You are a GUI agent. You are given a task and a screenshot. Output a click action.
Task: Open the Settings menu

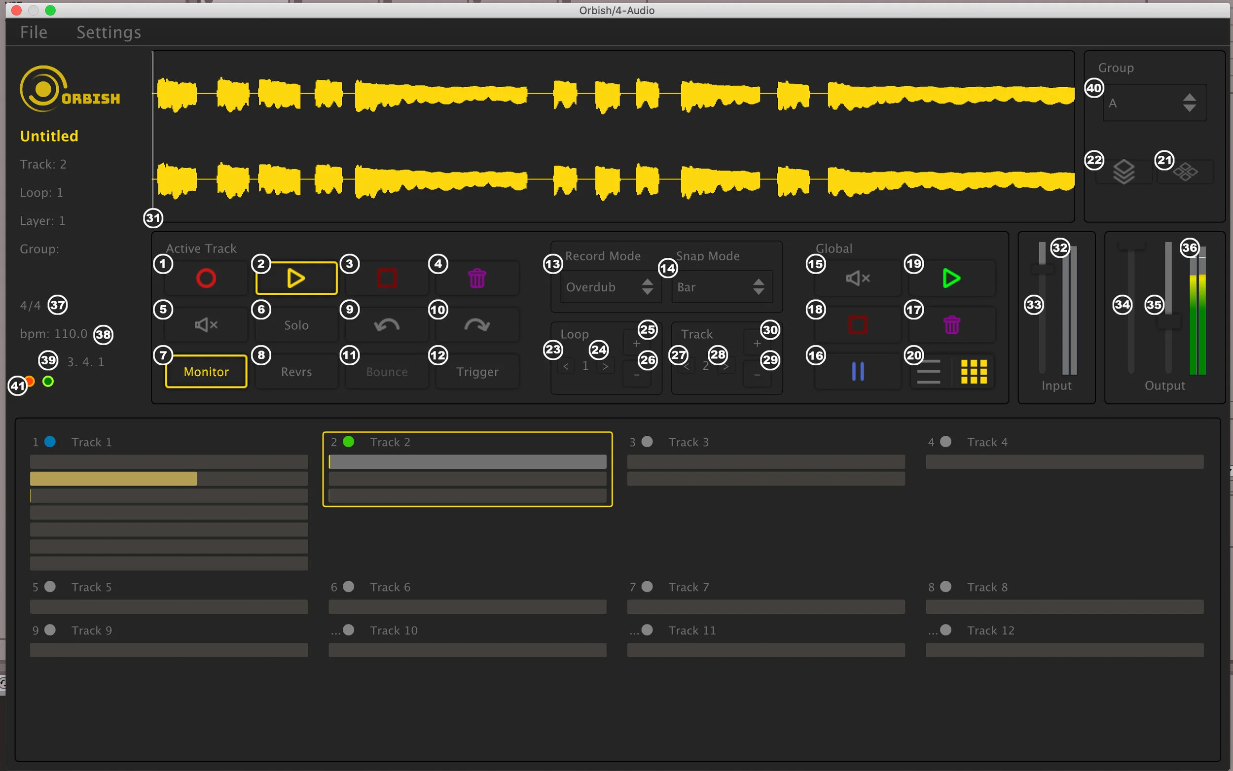tap(108, 32)
